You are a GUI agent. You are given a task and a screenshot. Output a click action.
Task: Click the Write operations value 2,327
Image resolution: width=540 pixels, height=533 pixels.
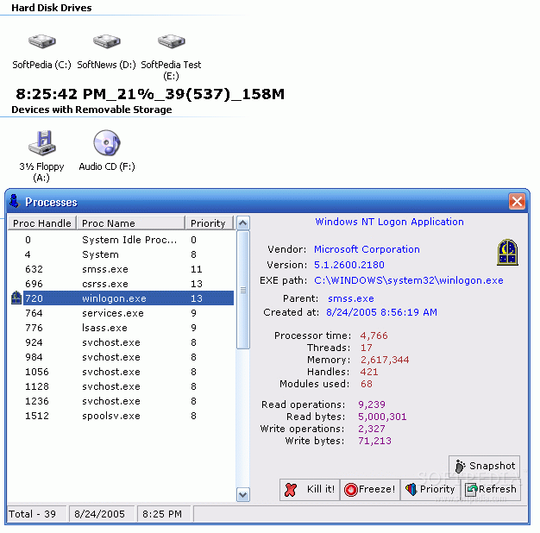click(372, 429)
